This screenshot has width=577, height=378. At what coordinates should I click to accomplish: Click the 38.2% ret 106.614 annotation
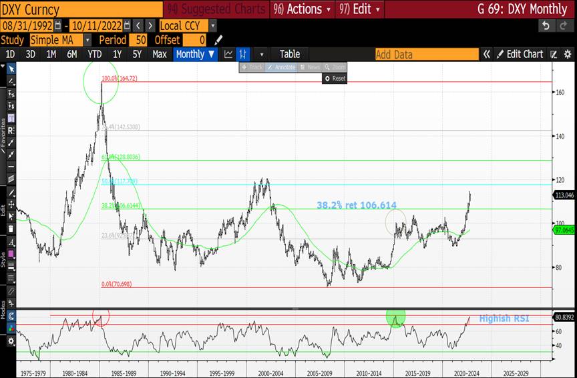[x=357, y=205]
